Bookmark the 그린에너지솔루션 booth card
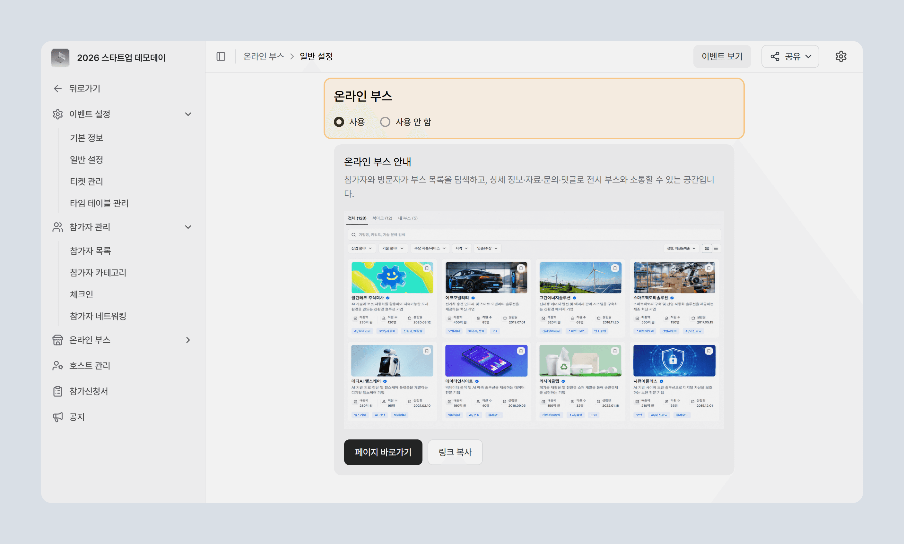904x544 pixels. point(615,268)
